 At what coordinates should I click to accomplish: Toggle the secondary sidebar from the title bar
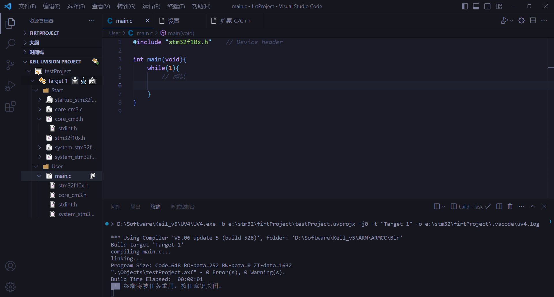(488, 6)
